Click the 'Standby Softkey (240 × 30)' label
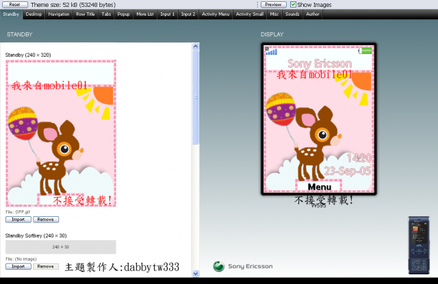Viewport: 438px width, 284px height. pyautogui.click(x=36, y=235)
